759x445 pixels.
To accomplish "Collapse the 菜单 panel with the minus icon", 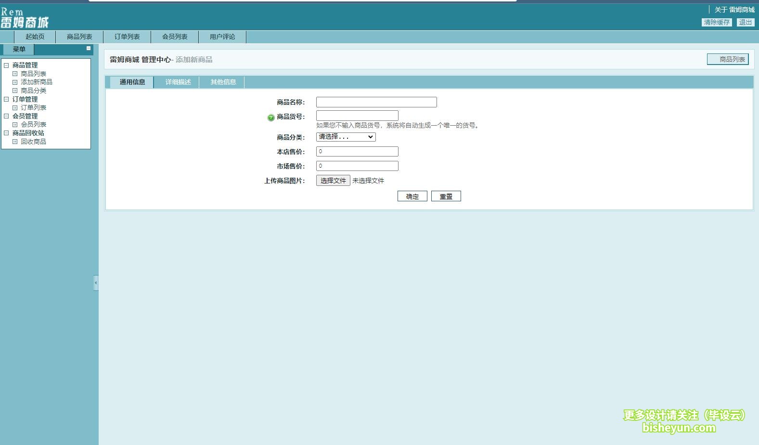I will (x=89, y=48).
